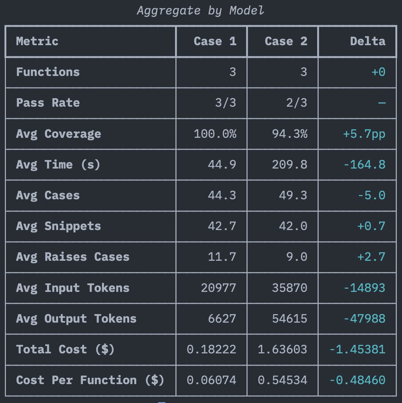Click the '0.54534' cost per function value

pyautogui.click(x=282, y=380)
